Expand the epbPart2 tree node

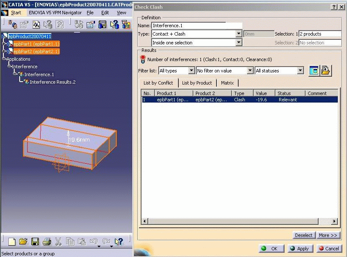(x=4, y=51)
